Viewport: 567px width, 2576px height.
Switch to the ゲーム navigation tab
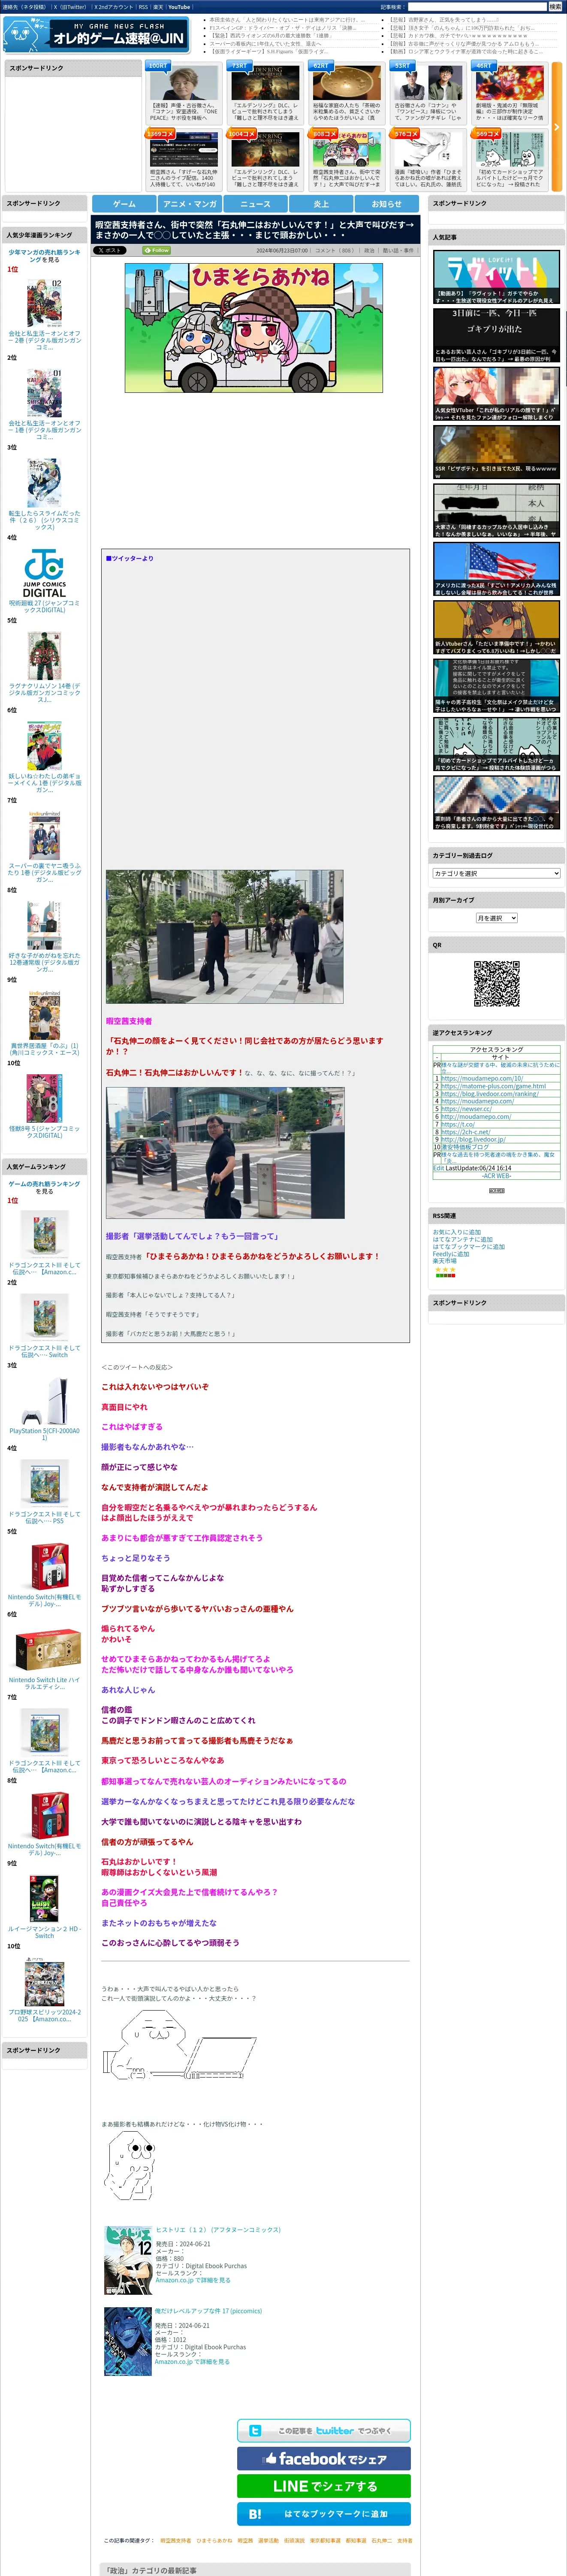[x=124, y=203]
